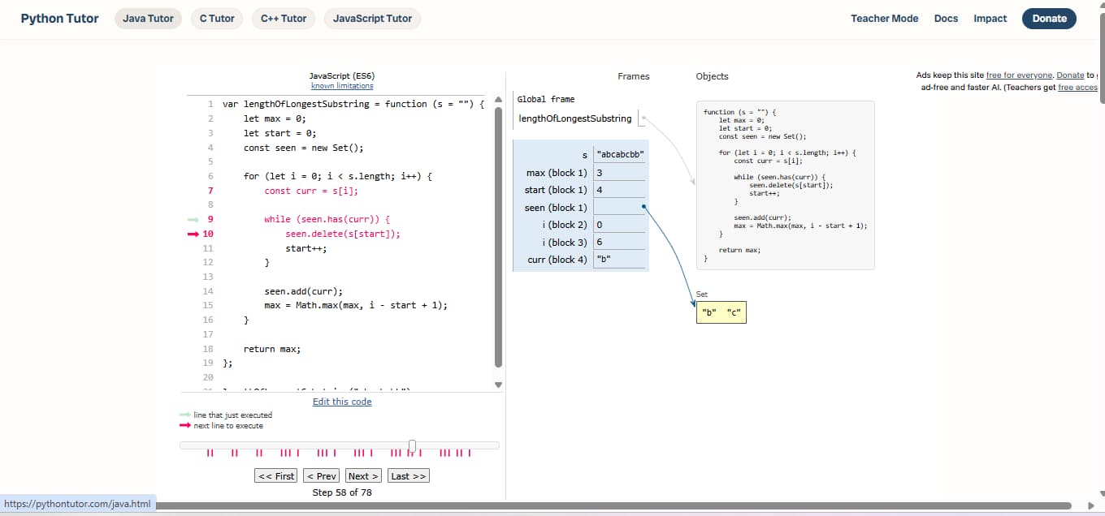Click the function object code box
This screenshot has width=1105, height=516.
tap(786, 185)
